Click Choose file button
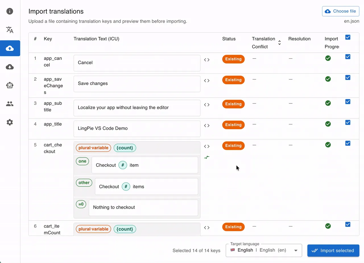Image resolution: width=364 pixels, height=263 pixels. pos(341,11)
